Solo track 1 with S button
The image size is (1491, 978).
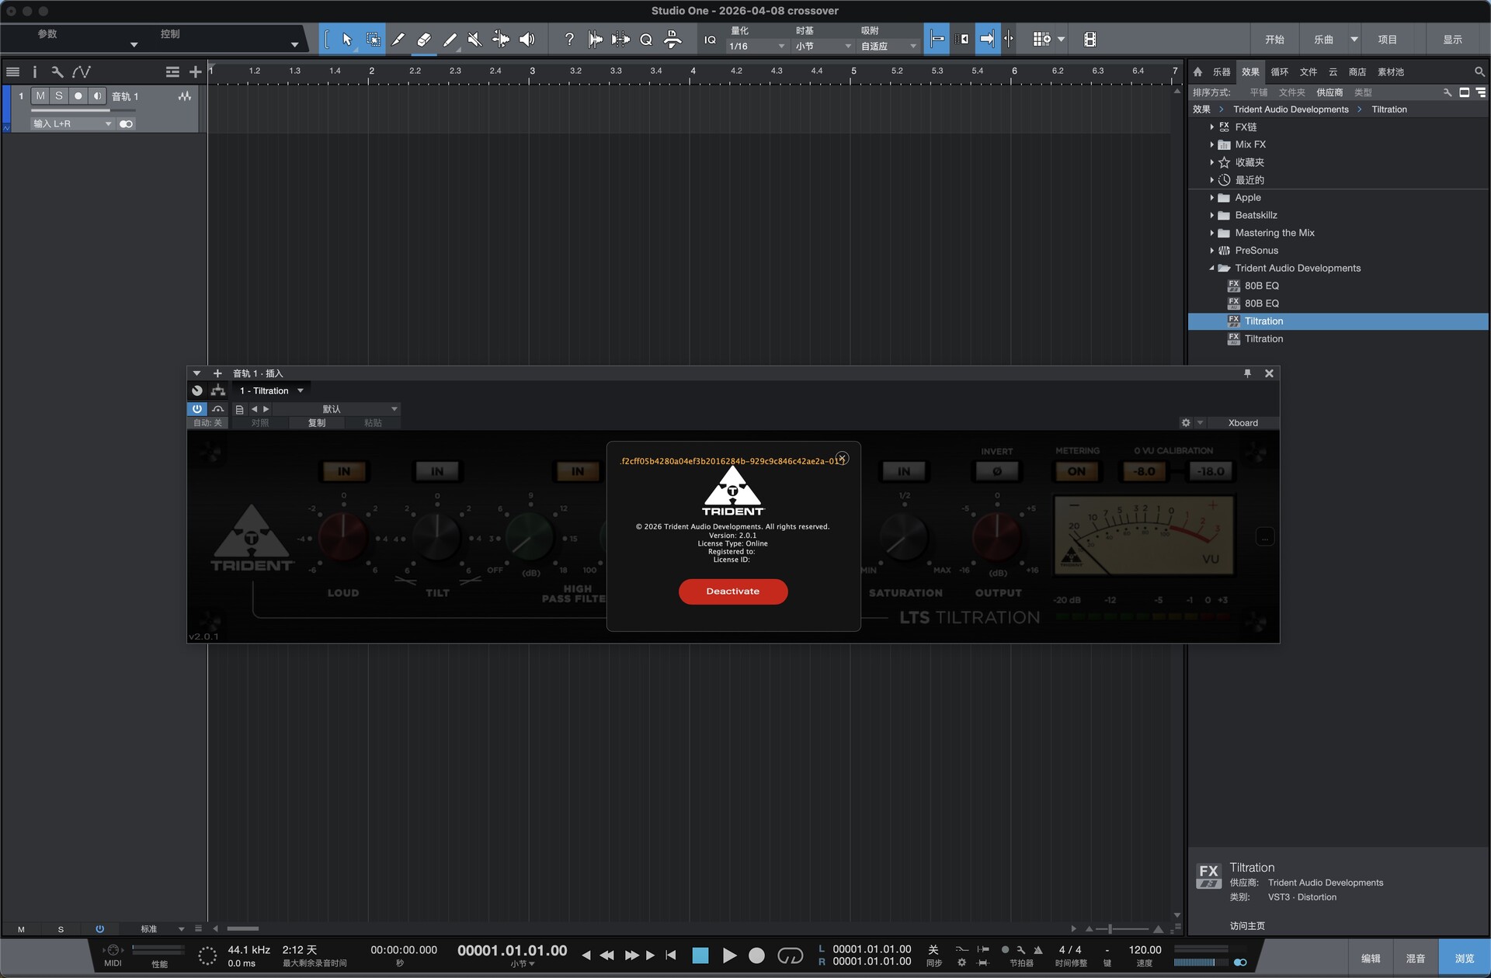(x=58, y=95)
